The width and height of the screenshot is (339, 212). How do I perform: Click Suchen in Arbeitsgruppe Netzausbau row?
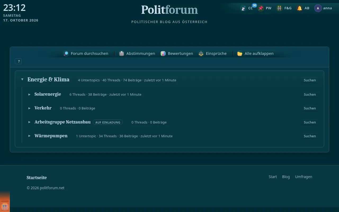(x=310, y=122)
